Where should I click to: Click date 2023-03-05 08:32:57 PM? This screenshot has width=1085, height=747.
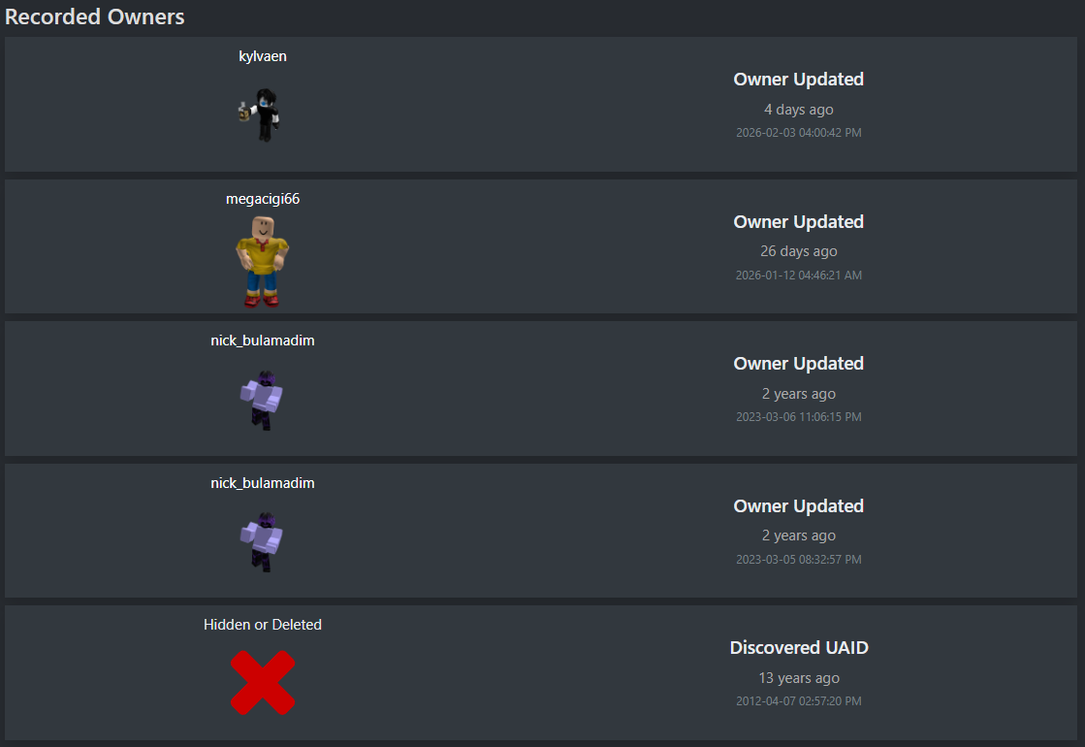(799, 560)
